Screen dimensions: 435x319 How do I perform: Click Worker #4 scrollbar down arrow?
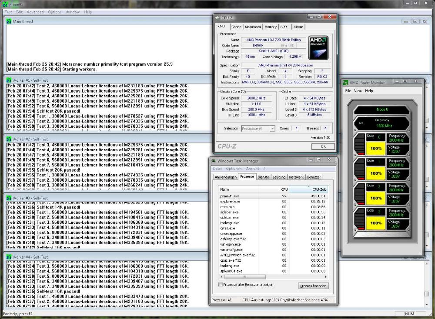coord(426,304)
